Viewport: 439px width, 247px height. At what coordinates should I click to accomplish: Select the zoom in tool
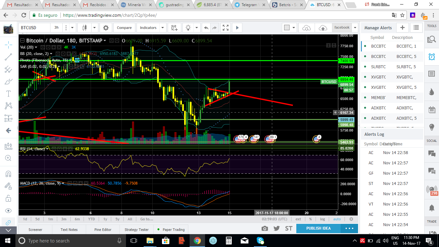click(x=8, y=158)
